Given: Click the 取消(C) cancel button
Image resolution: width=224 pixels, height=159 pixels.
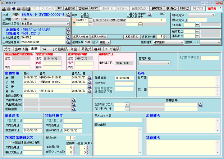Looking at the screenshot, I should coord(171,8).
